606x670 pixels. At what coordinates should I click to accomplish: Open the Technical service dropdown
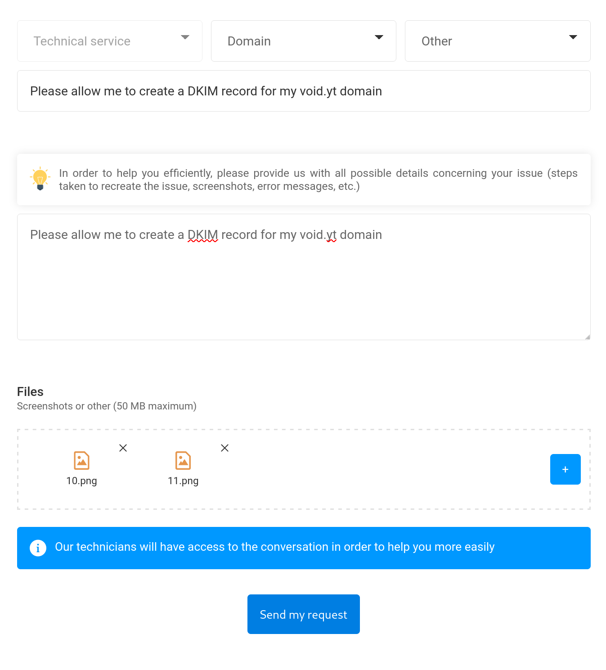click(x=110, y=41)
